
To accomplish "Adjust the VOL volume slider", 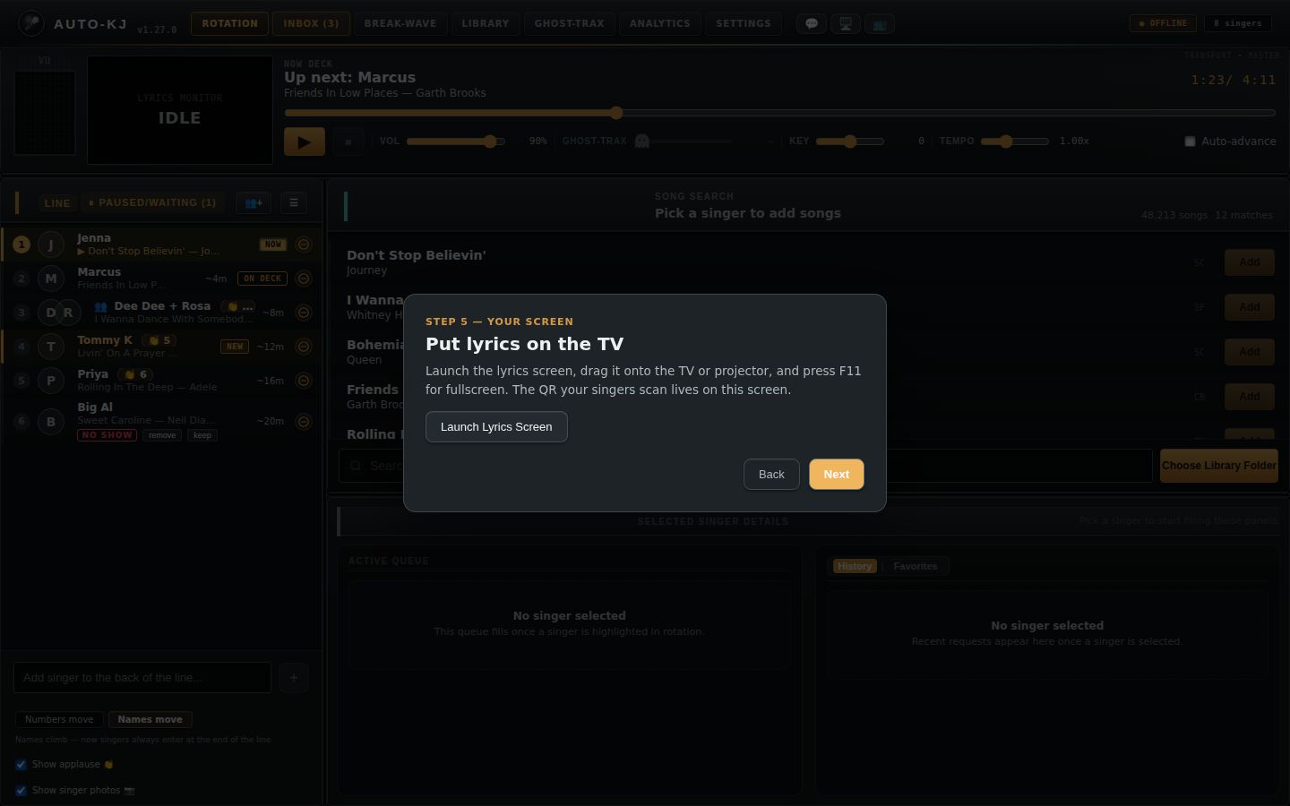I will pyautogui.click(x=455, y=141).
